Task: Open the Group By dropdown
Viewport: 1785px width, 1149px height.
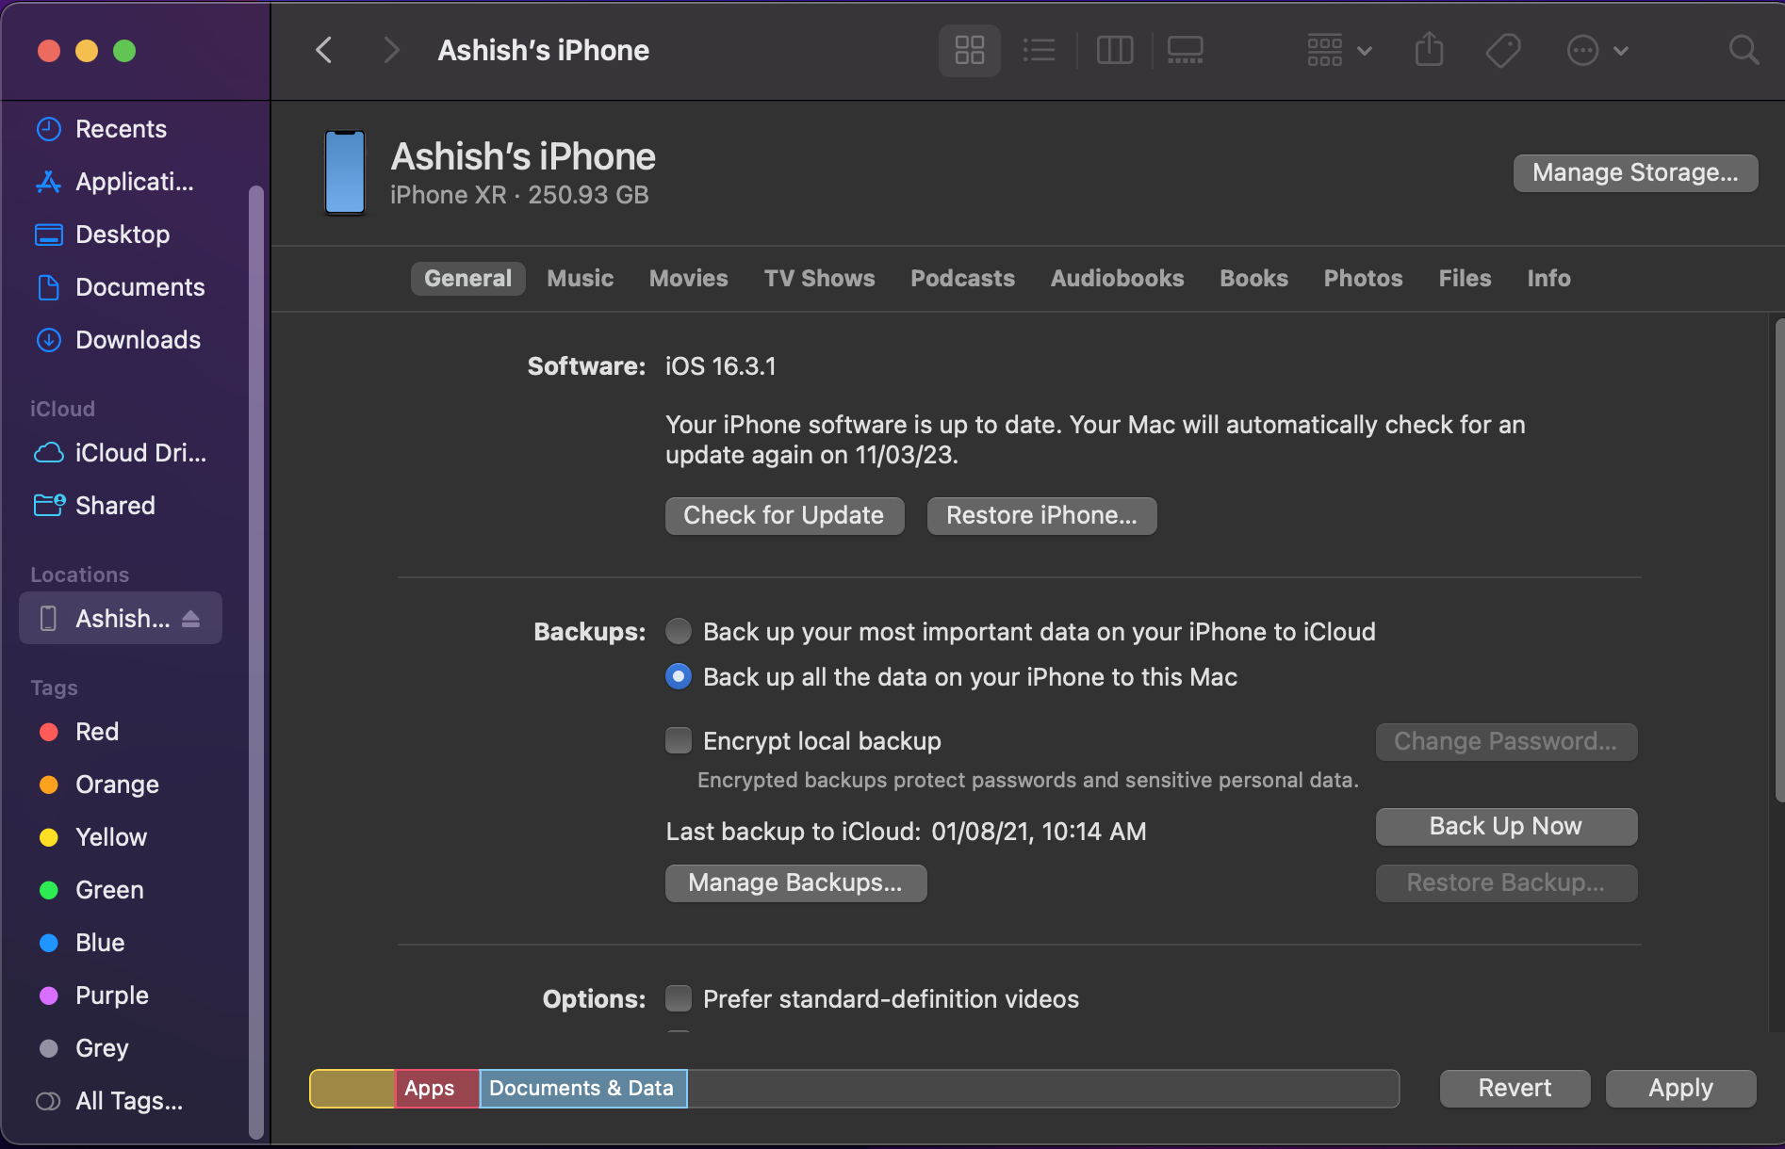Action: point(1339,50)
